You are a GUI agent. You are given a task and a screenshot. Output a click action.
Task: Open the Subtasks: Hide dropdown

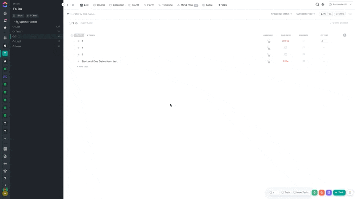pyautogui.click(x=306, y=14)
